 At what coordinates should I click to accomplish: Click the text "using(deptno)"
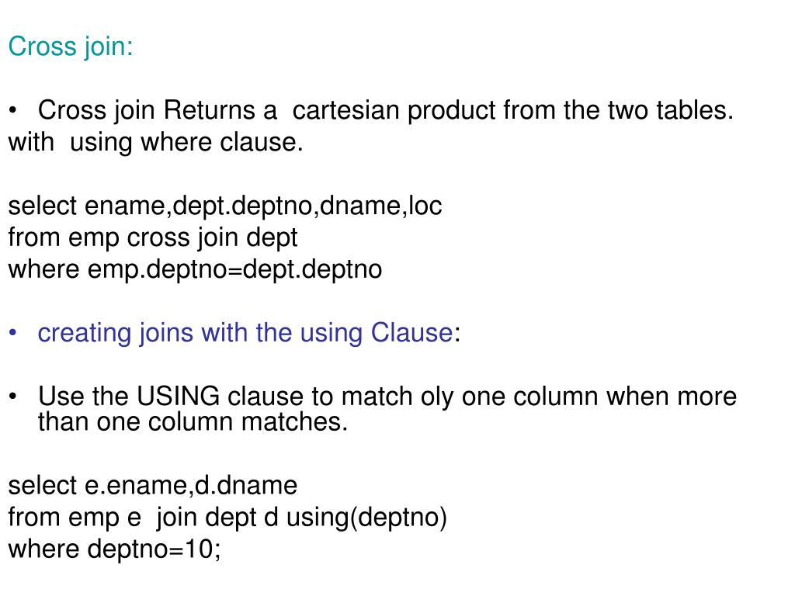point(366,518)
